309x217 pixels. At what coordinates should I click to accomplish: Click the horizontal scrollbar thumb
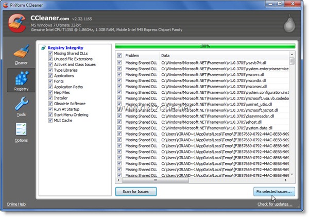click(x=156, y=180)
